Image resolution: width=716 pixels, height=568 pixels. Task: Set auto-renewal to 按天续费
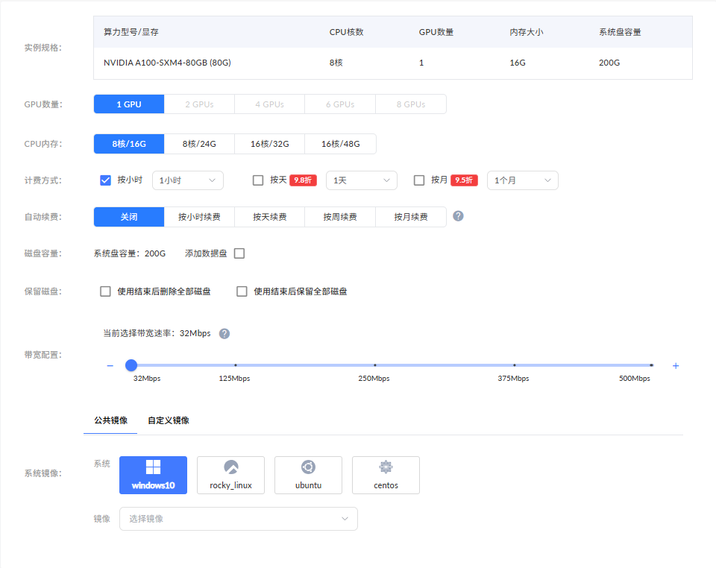pos(270,217)
